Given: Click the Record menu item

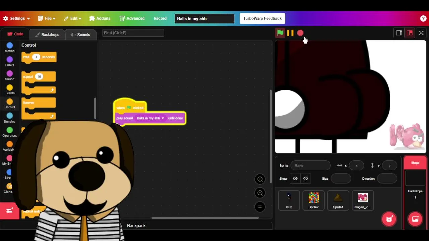Looking at the screenshot, I should pyautogui.click(x=160, y=18).
